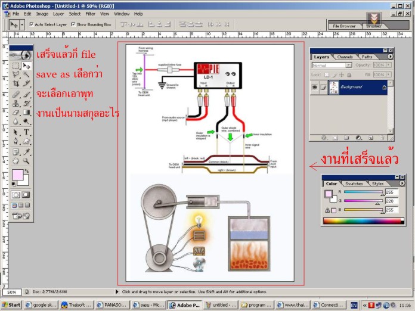Open the Windows Start button
415x311 pixels.
click(x=12, y=305)
